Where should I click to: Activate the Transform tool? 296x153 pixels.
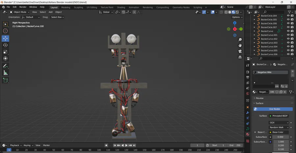(x=5, y=59)
